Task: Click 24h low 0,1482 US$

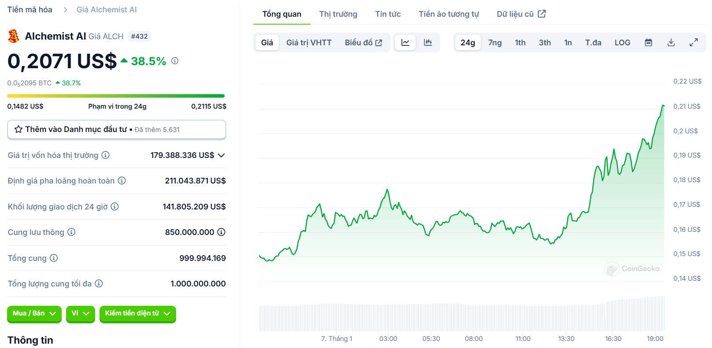Action: [x=25, y=106]
